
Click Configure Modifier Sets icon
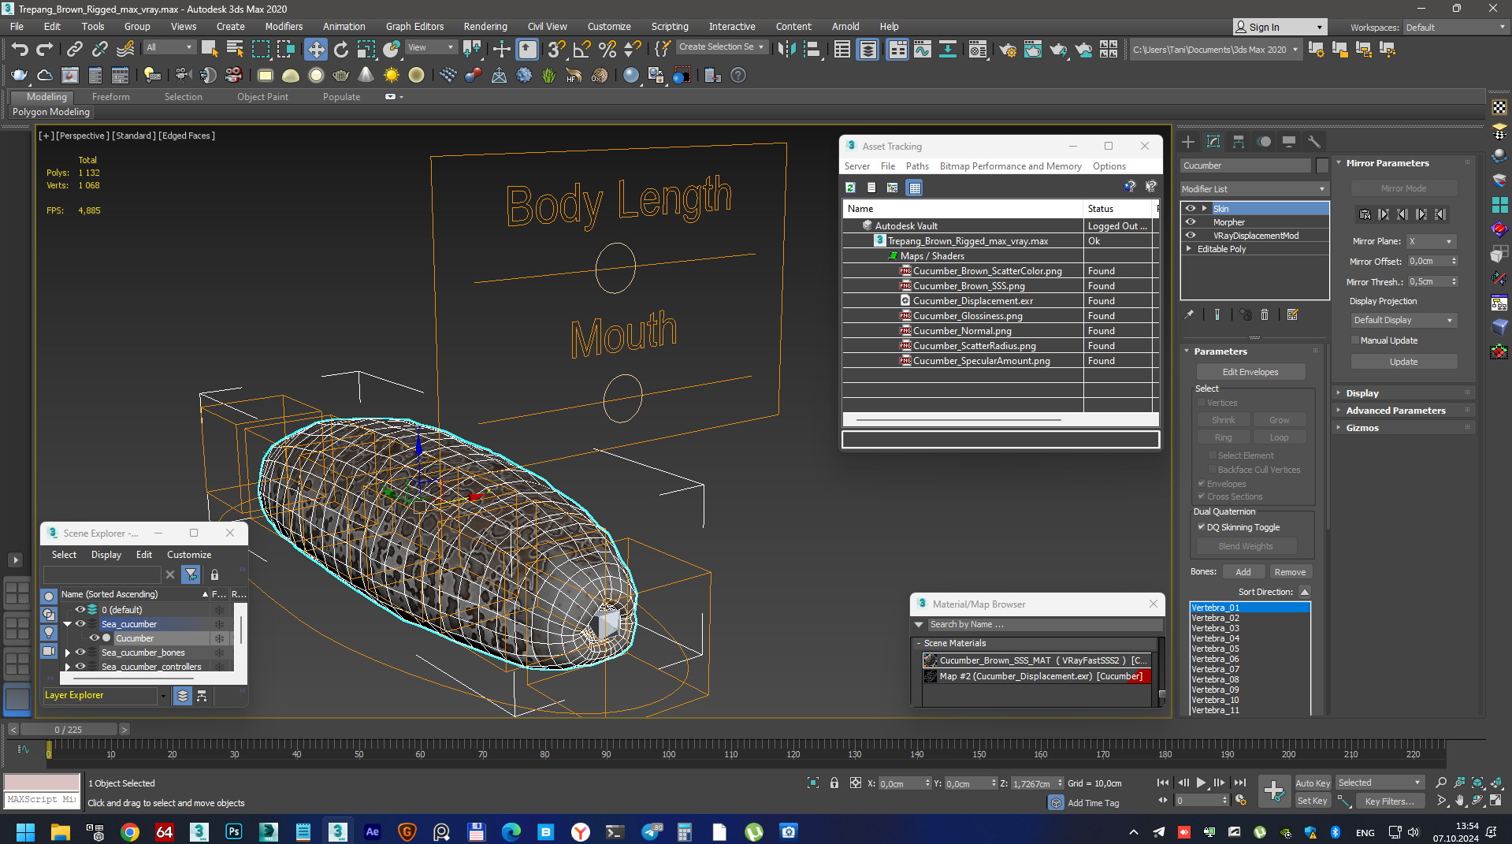(1292, 314)
